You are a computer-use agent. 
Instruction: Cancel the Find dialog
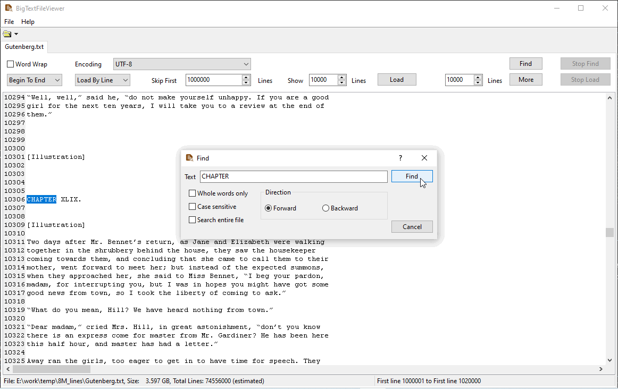tap(412, 227)
